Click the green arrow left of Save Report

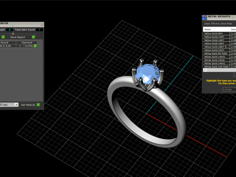click(3, 37)
